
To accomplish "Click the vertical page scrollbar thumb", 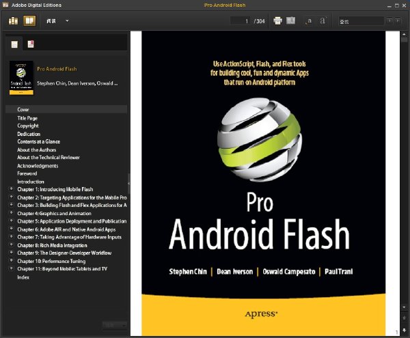I will (x=405, y=40).
